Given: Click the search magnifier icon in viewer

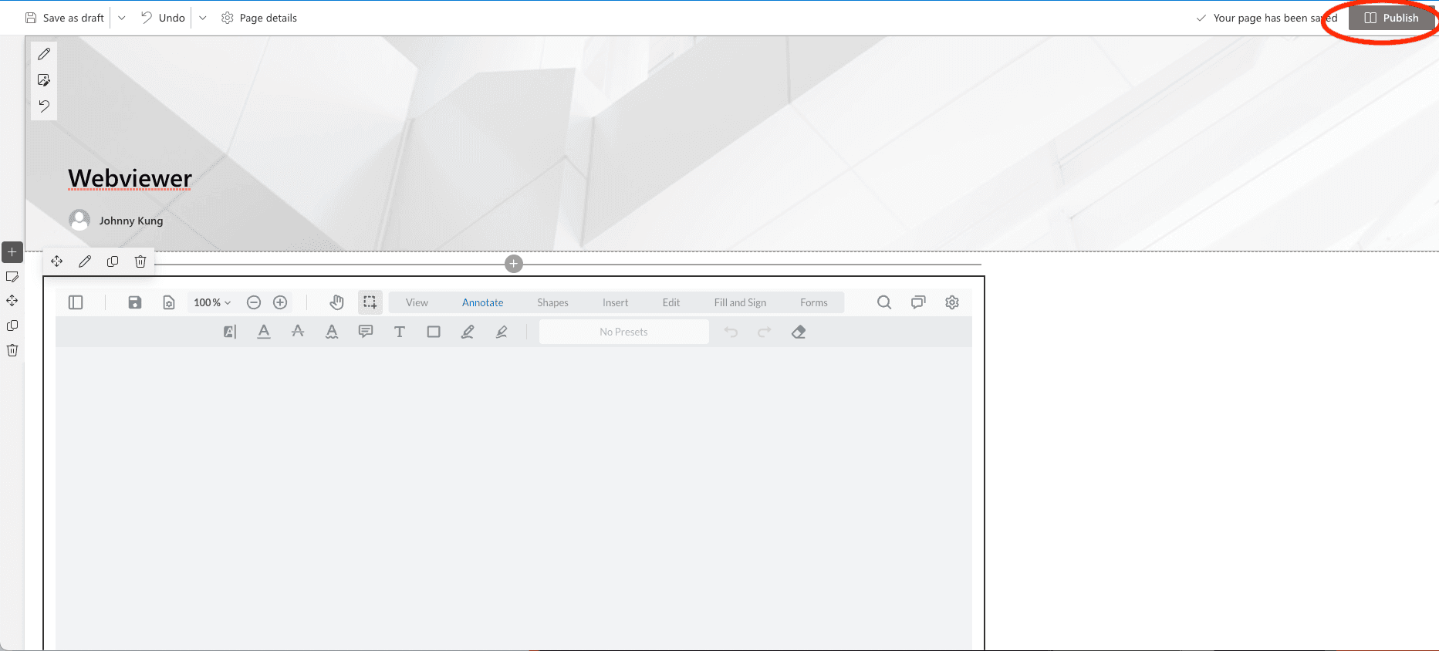Looking at the screenshot, I should coord(884,302).
